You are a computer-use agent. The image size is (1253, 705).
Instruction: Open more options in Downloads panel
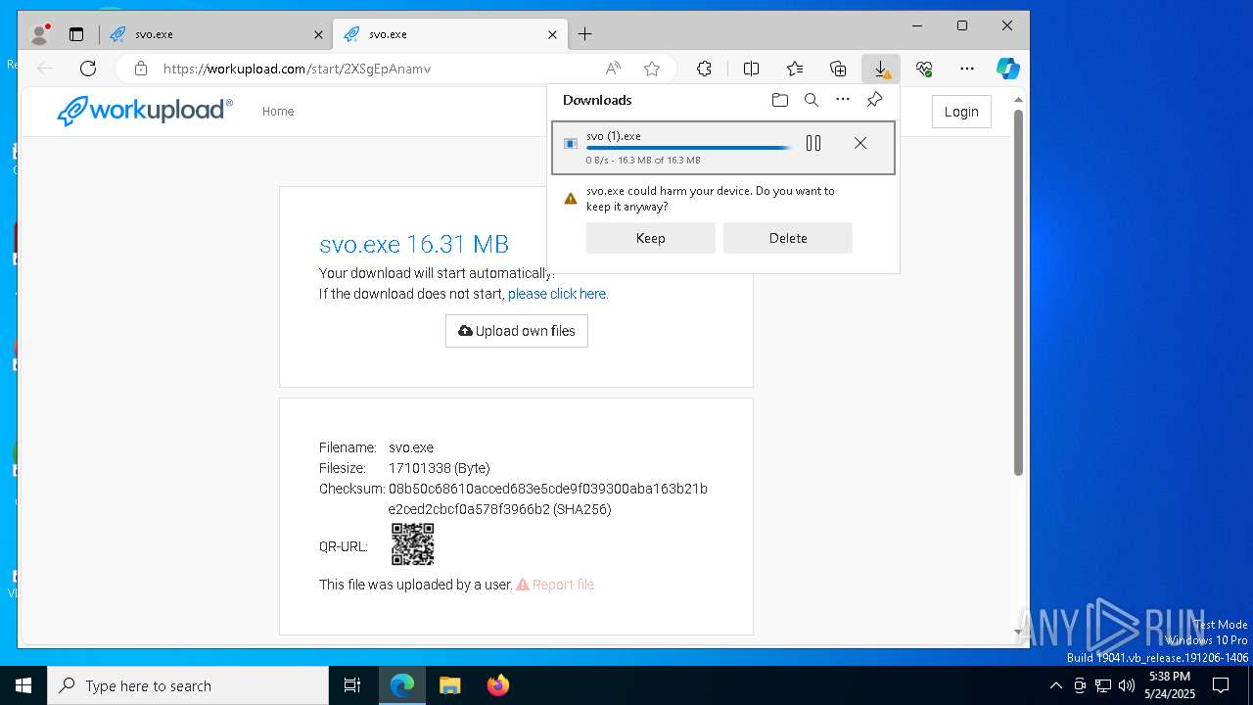(x=843, y=100)
